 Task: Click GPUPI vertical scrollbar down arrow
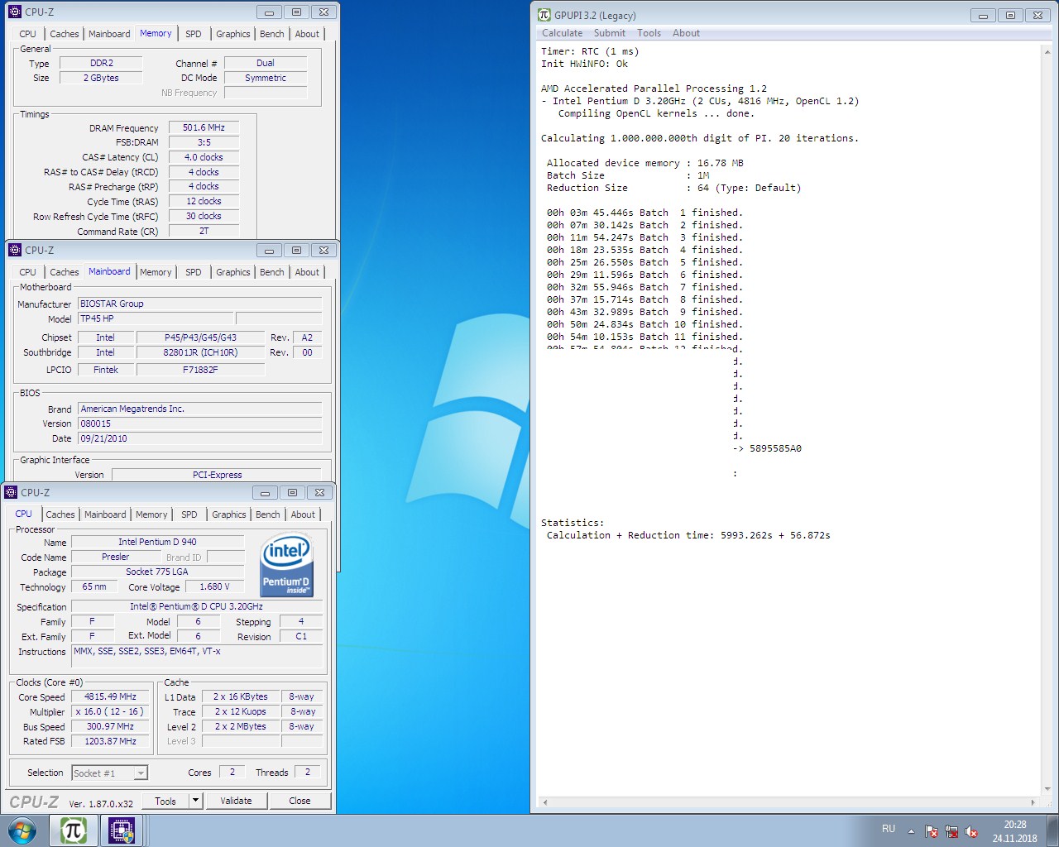click(1047, 789)
